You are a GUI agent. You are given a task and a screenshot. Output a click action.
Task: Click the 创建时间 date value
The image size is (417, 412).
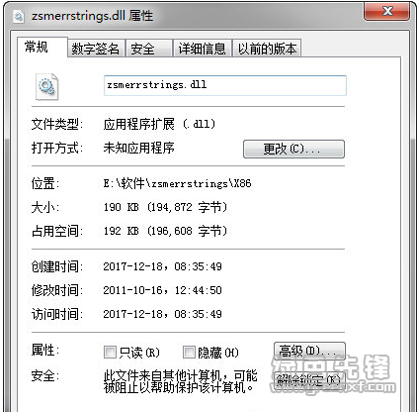pyautogui.click(x=162, y=266)
